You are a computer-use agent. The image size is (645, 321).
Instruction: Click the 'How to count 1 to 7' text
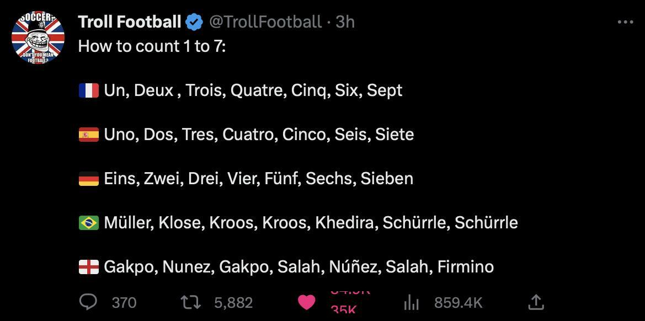click(152, 46)
